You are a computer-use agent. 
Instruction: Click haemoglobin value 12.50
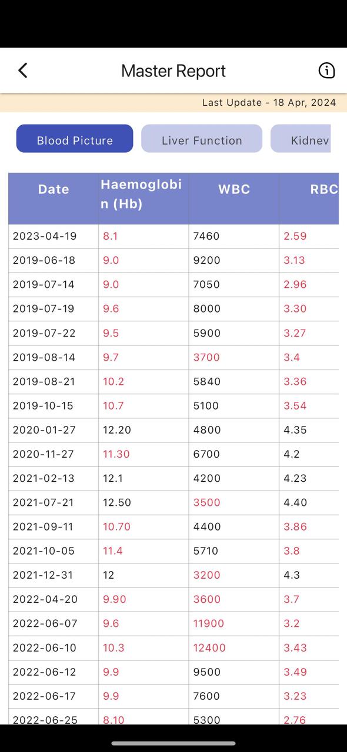tap(117, 503)
